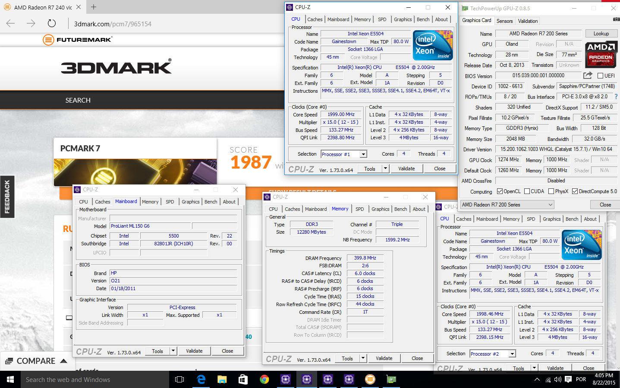
Task: Open Task View from the taskbar
Action: click(x=179, y=379)
